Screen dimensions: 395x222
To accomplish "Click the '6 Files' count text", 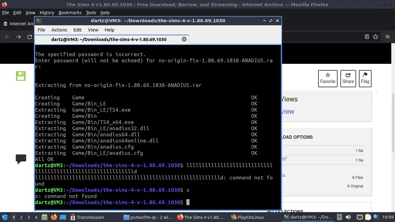I will click(x=358, y=178).
